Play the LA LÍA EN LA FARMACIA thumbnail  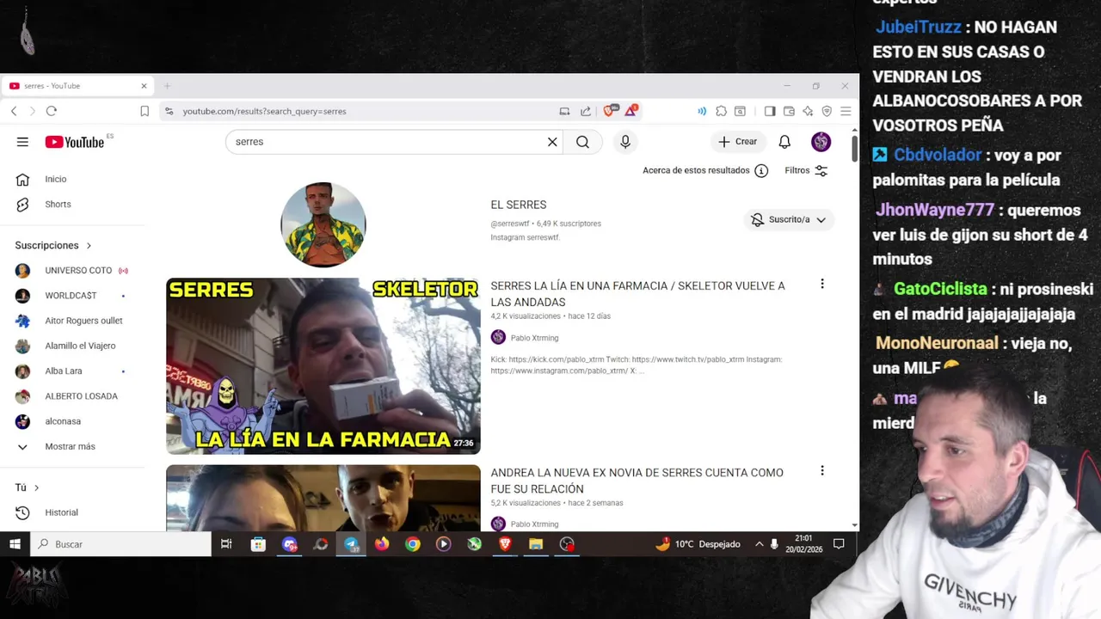323,366
